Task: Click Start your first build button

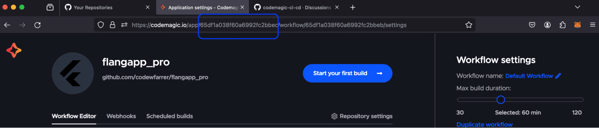Action: pyautogui.click(x=347, y=73)
